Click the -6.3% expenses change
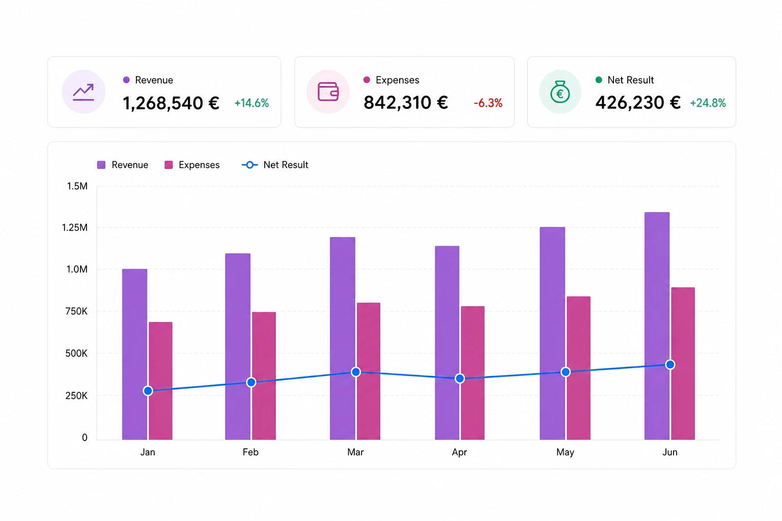The height and width of the screenshot is (521, 782). click(x=488, y=103)
